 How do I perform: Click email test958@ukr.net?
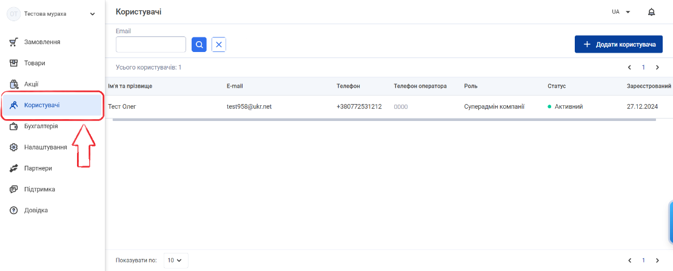click(x=249, y=106)
